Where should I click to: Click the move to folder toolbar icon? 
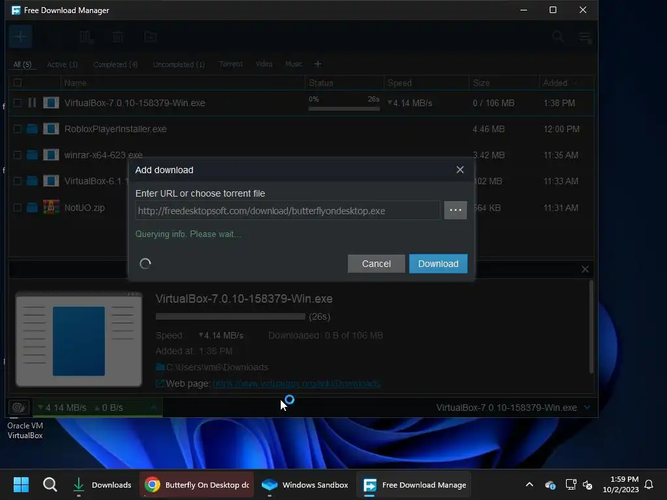[150, 37]
